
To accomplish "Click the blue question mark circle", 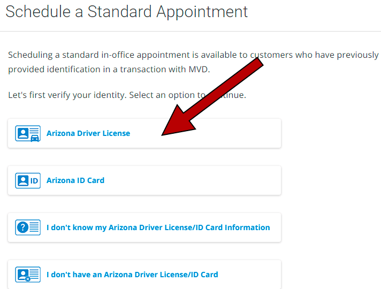I will (22, 227).
